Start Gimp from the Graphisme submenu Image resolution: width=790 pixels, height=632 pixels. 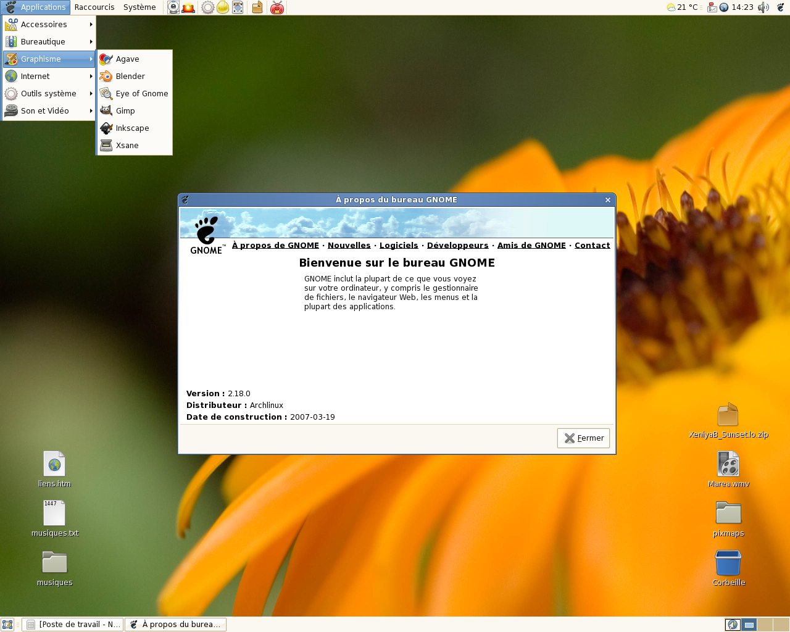[x=125, y=111]
